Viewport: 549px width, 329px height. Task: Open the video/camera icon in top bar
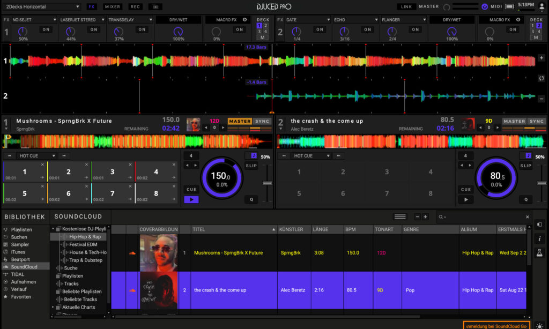[x=155, y=6]
